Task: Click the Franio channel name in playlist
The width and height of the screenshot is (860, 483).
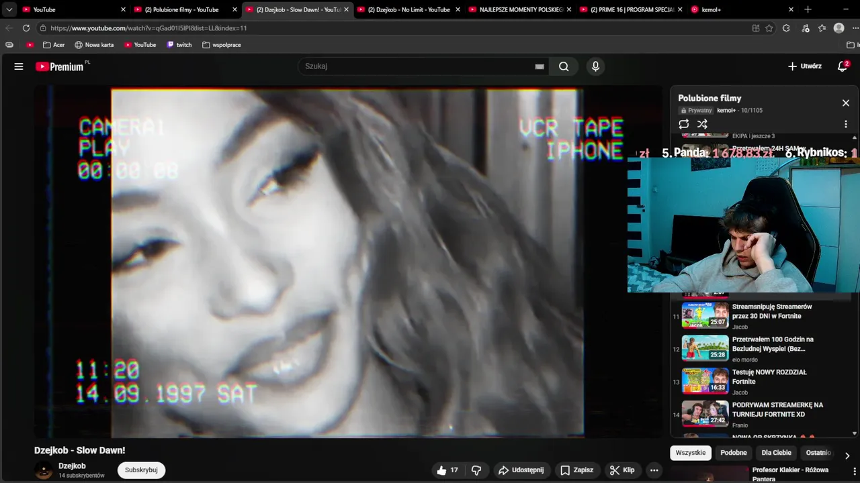Action: click(x=740, y=425)
